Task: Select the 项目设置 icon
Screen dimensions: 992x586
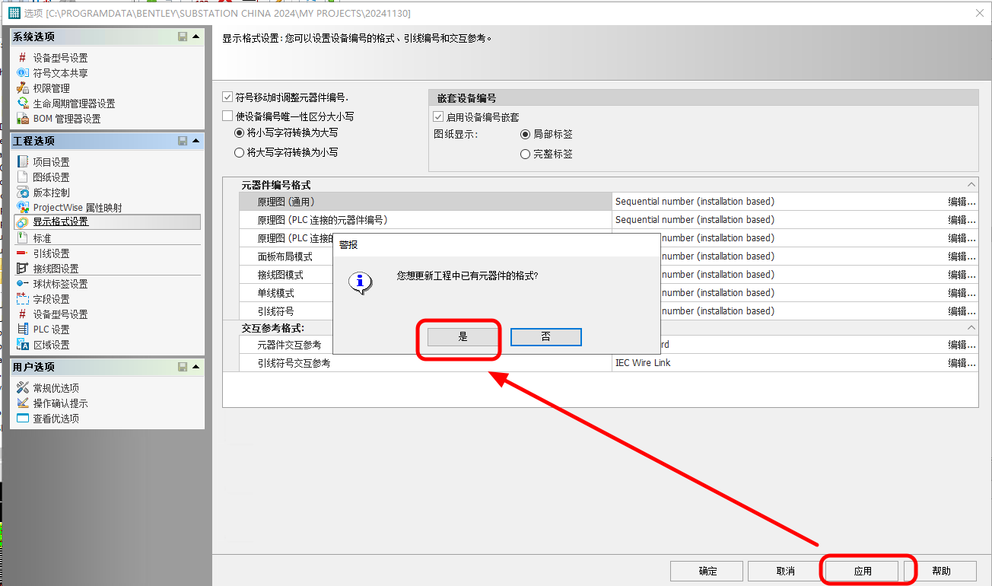Action: click(23, 162)
